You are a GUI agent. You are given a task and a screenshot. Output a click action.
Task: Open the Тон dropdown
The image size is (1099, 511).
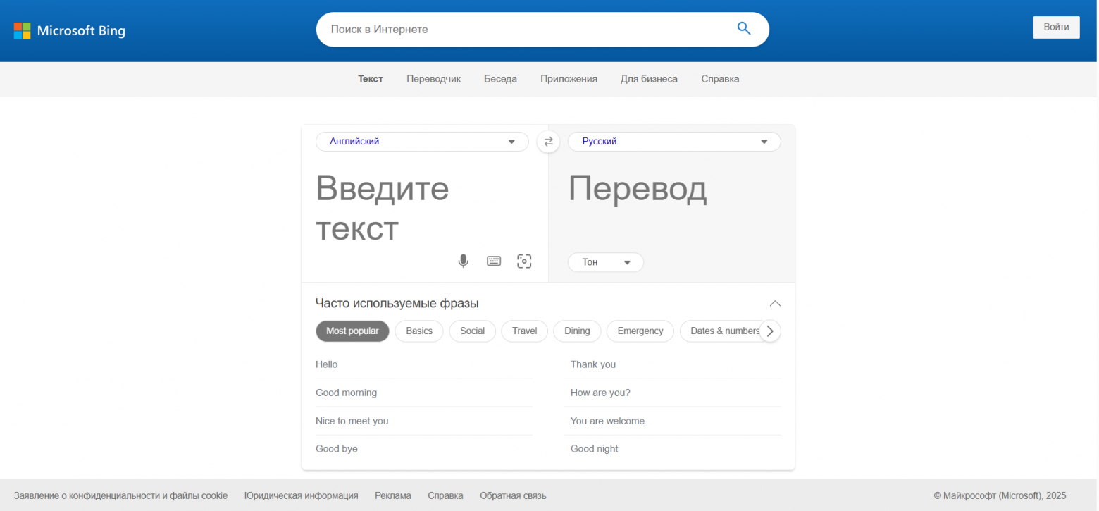point(605,261)
